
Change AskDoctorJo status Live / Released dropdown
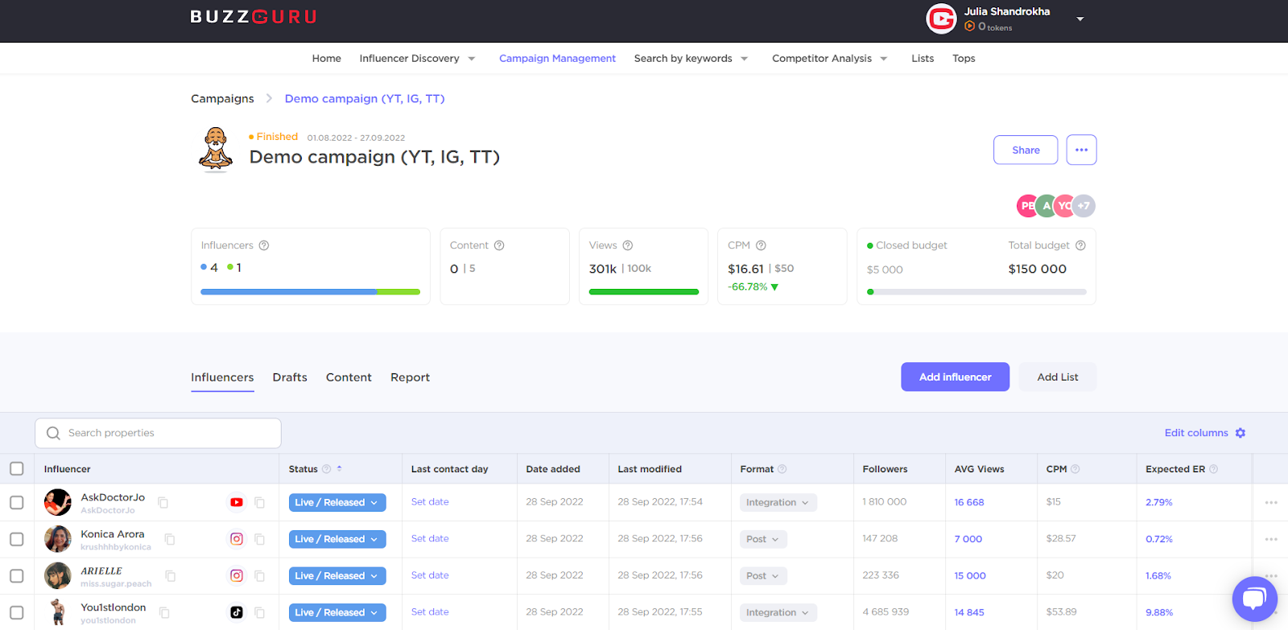[x=337, y=503]
